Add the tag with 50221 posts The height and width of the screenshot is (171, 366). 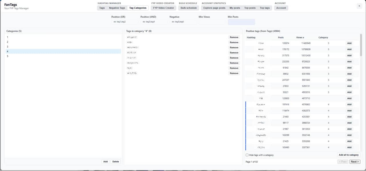349,92
